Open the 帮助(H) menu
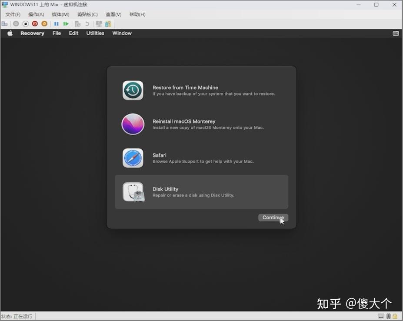This screenshot has height=321, width=403. 137,14
